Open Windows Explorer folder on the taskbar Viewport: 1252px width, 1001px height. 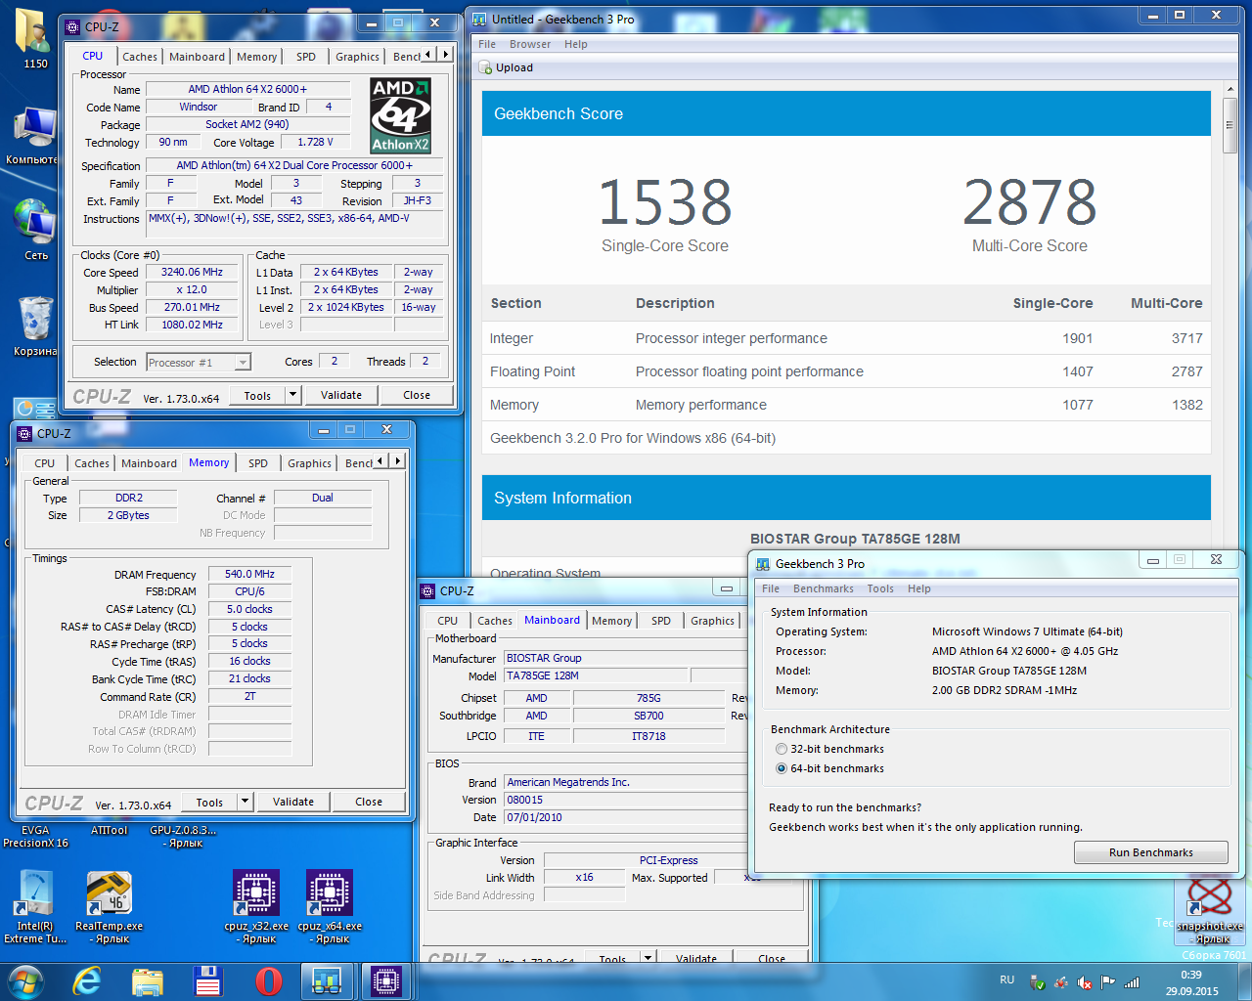coord(148,980)
